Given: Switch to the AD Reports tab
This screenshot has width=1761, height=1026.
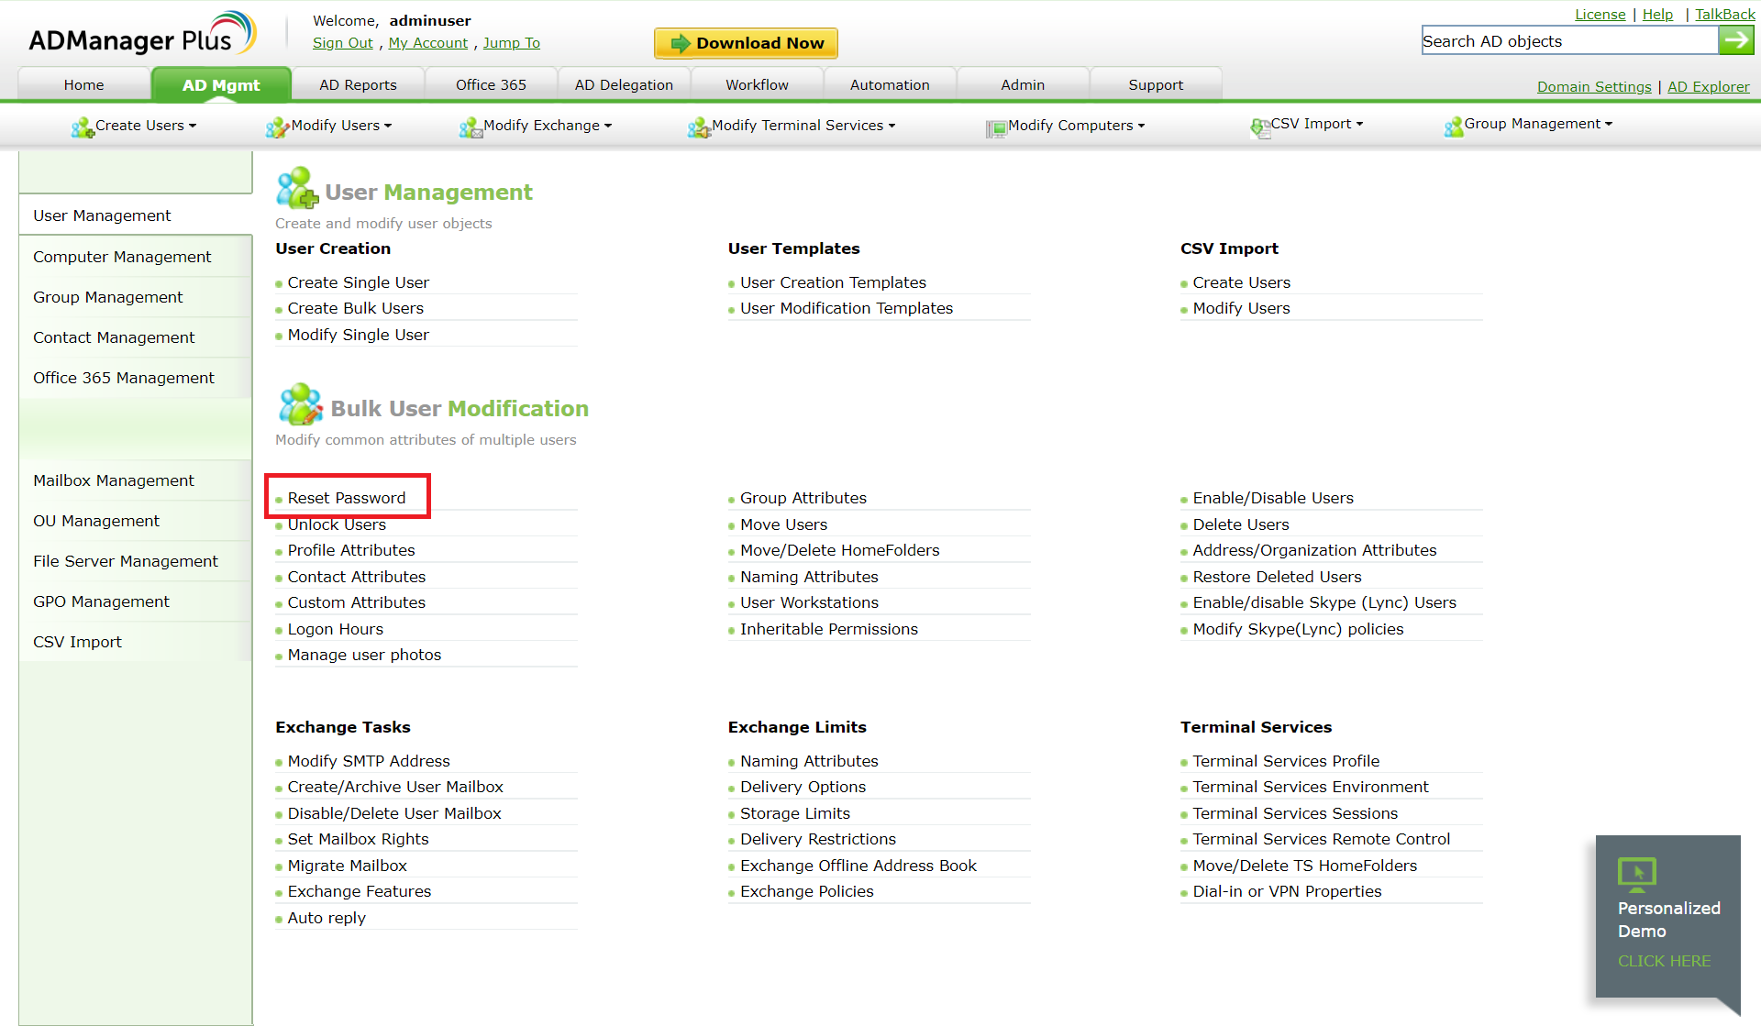Looking at the screenshot, I should coord(358,84).
